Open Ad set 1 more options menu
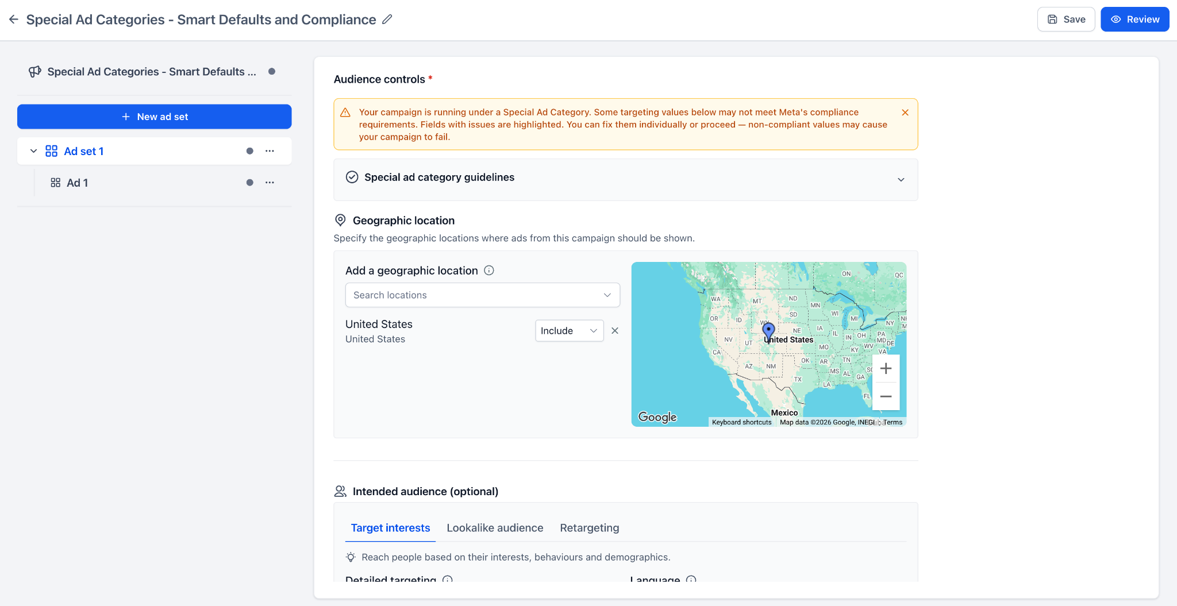 [270, 151]
